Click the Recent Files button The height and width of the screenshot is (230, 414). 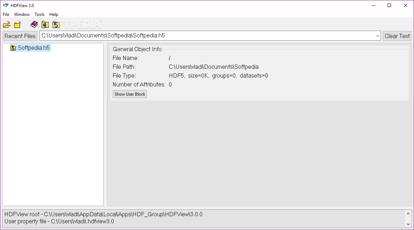coord(20,36)
